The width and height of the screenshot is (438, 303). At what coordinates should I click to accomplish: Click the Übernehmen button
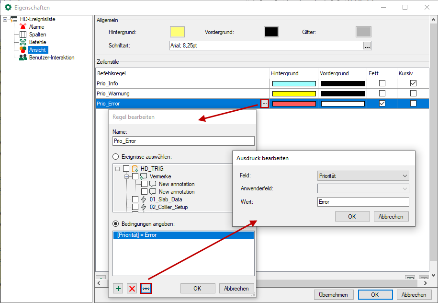[x=334, y=295]
